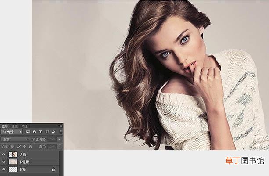The width and height of the screenshot is (269, 176).
Task: Click lock transparent pixels icon
Action: (13, 147)
